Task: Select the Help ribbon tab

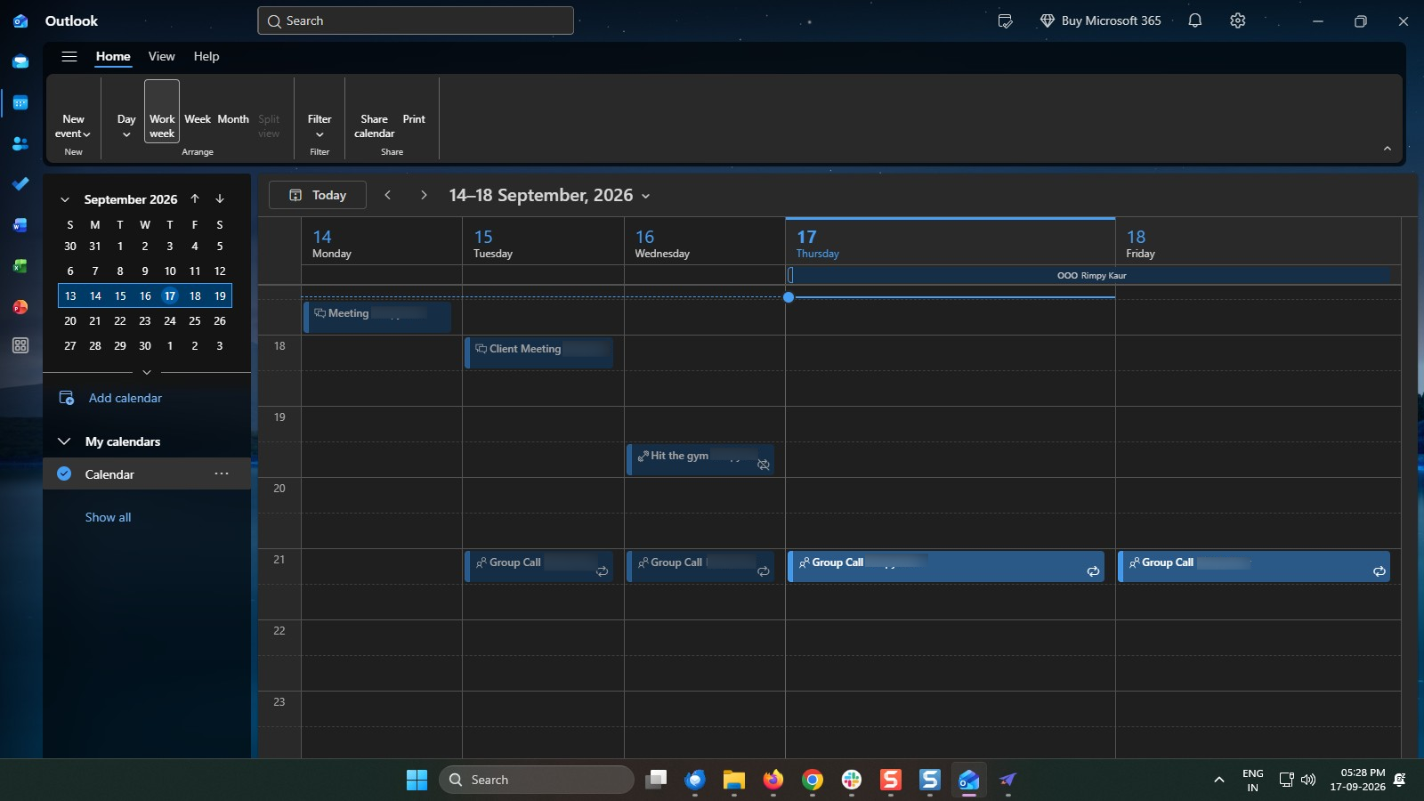Action: point(206,56)
